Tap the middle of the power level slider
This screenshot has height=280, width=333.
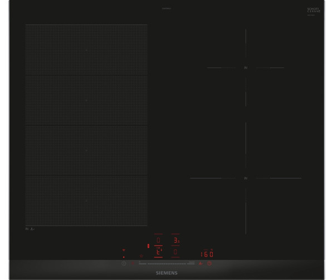(x=166, y=264)
